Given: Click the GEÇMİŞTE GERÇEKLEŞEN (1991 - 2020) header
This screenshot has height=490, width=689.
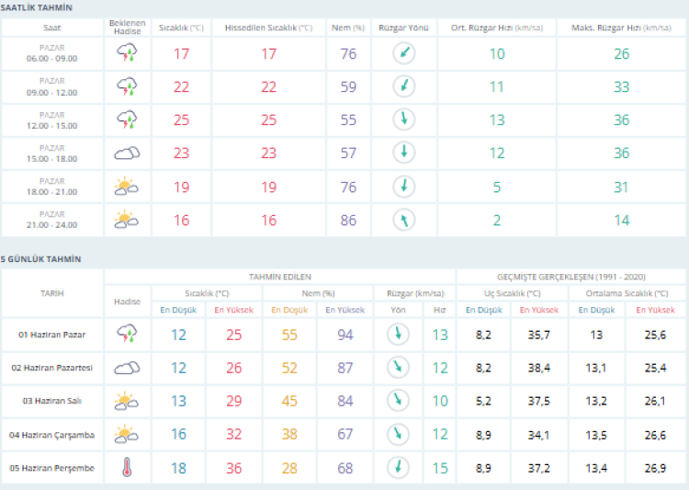Looking at the screenshot, I should click(x=570, y=276).
